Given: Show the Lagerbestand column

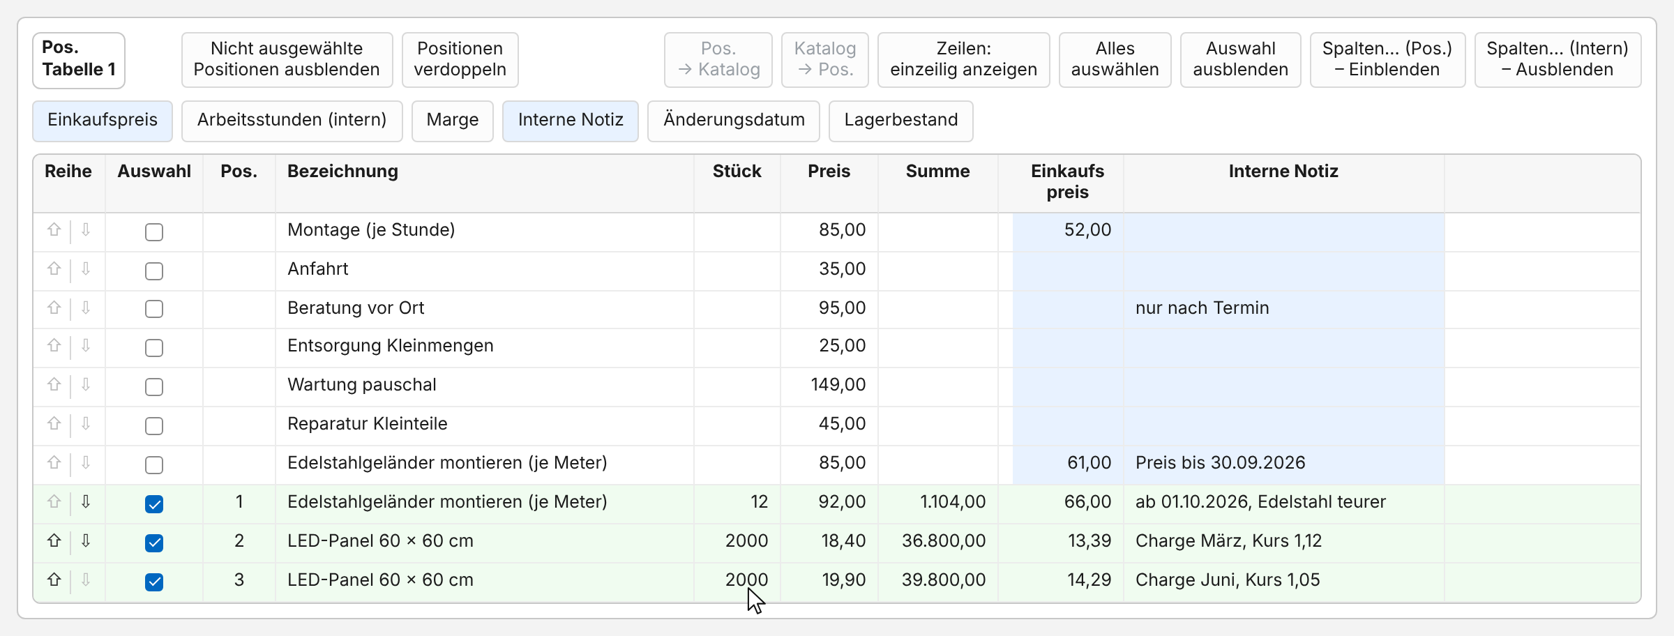Looking at the screenshot, I should click(900, 121).
